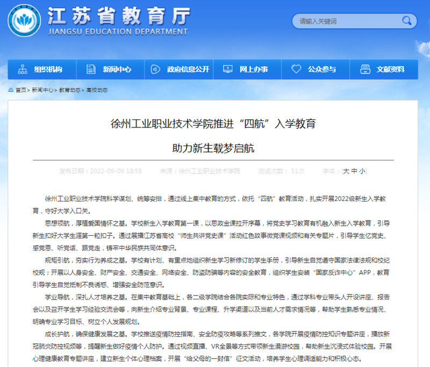Click the 网上办事 monitor icon
Image resolution: width=430 pixels, height=367 pixels.
pos(228,69)
